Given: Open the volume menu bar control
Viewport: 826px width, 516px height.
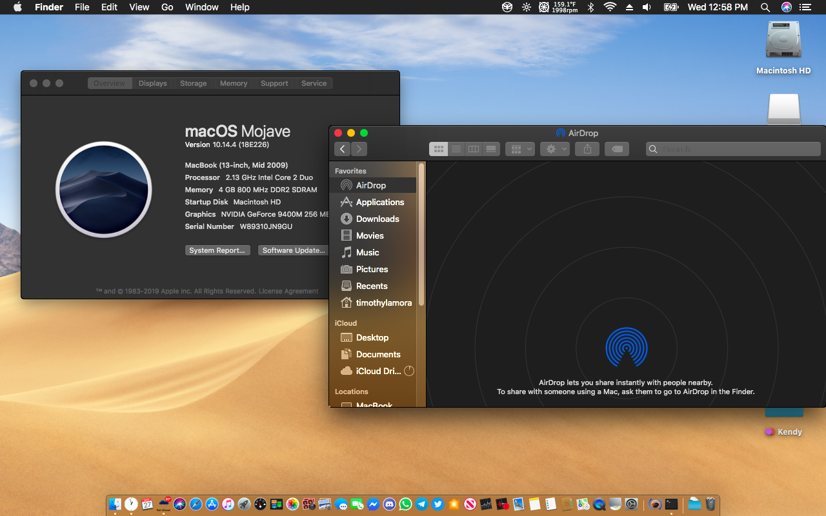Looking at the screenshot, I should pos(647,7).
